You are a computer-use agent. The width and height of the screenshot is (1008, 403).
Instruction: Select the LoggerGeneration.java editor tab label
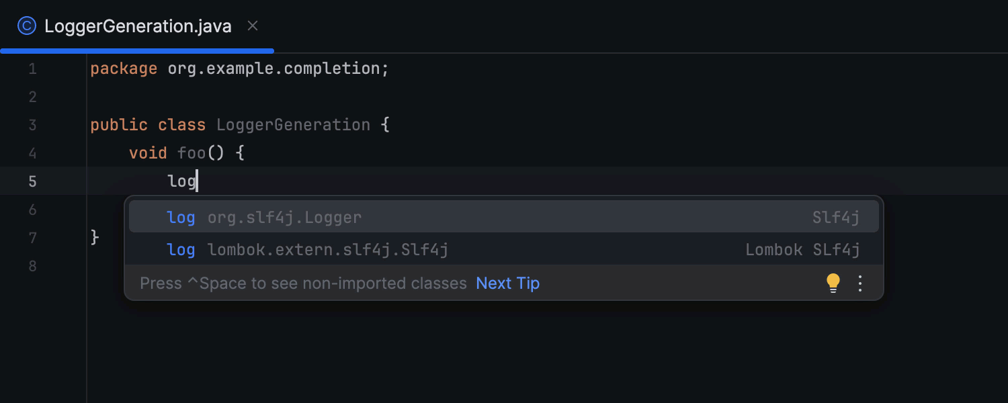[x=138, y=26]
